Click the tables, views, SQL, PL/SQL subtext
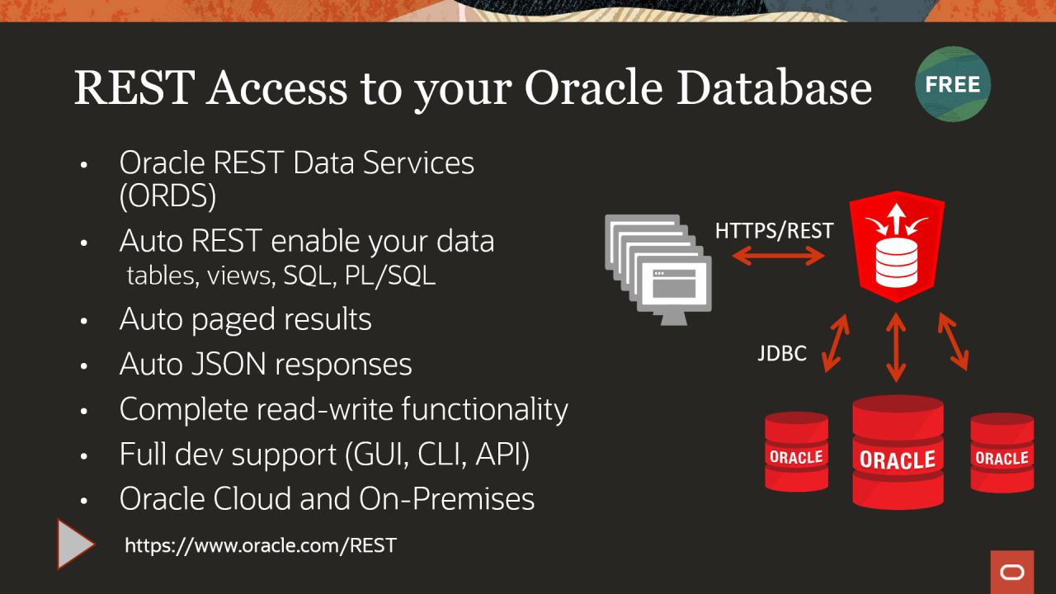Screen dimensions: 1056x594 click(280, 276)
